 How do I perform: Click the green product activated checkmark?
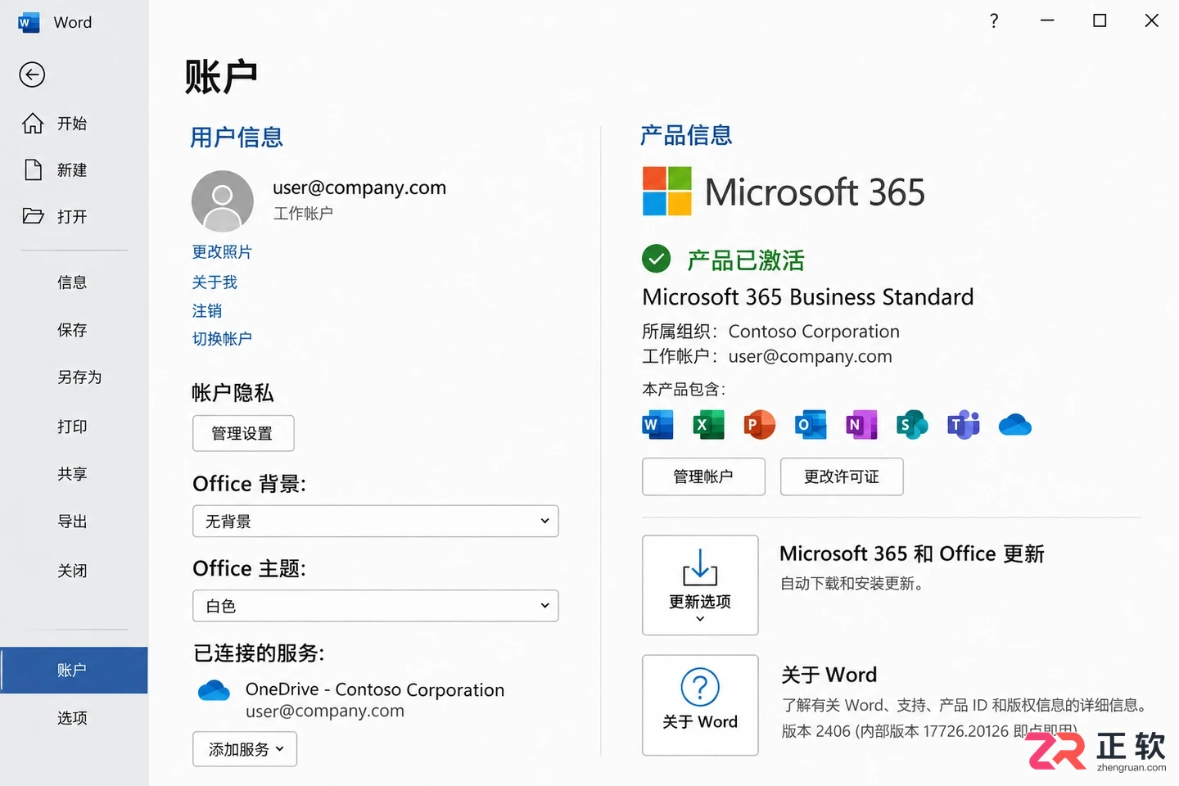click(x=656, y=259)
